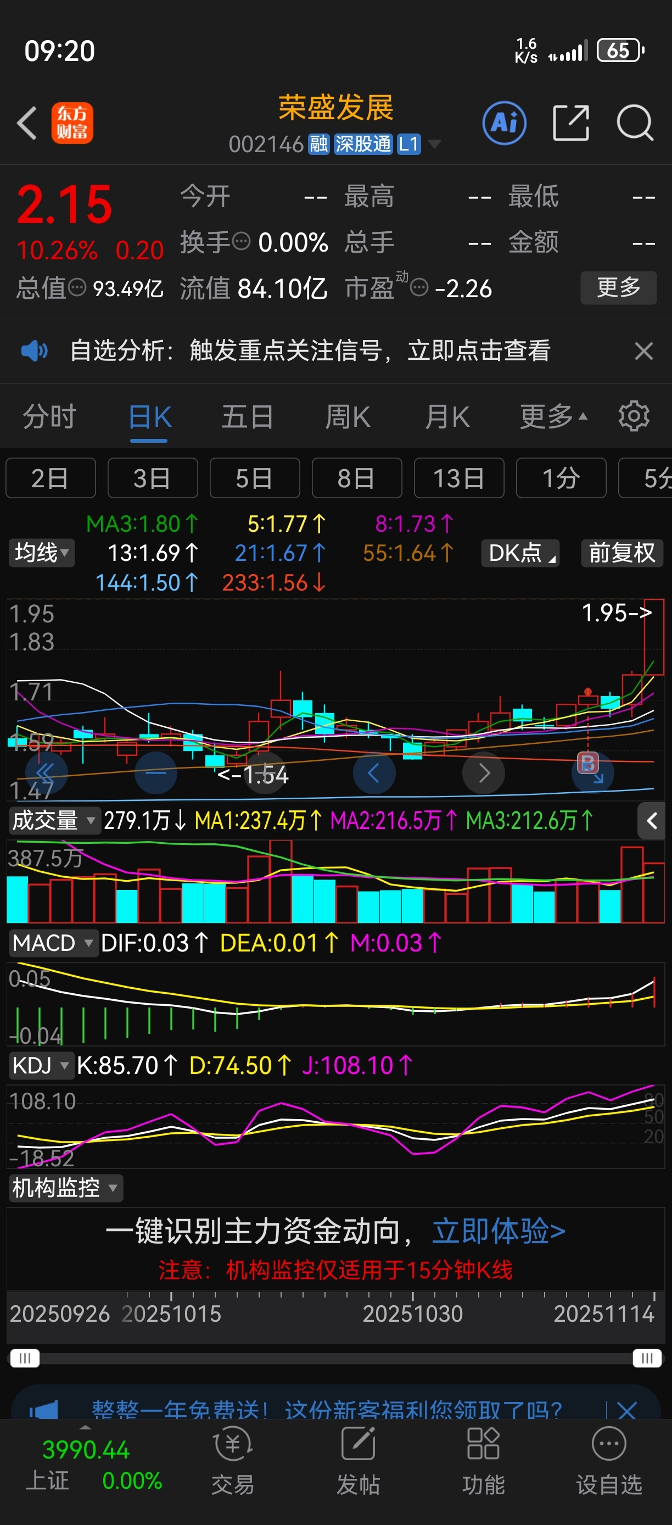Image resolution: width=672 pixels, height=1525 pixels.
Task: Expand 更多 chart period menu
Action: 554,417
